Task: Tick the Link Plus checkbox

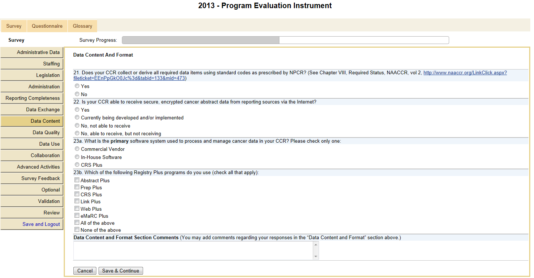Action: (x=77, y=201)
